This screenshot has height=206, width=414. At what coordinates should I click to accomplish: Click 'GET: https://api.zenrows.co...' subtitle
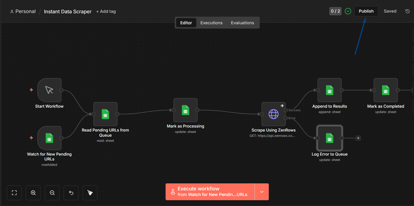[272, 136]
